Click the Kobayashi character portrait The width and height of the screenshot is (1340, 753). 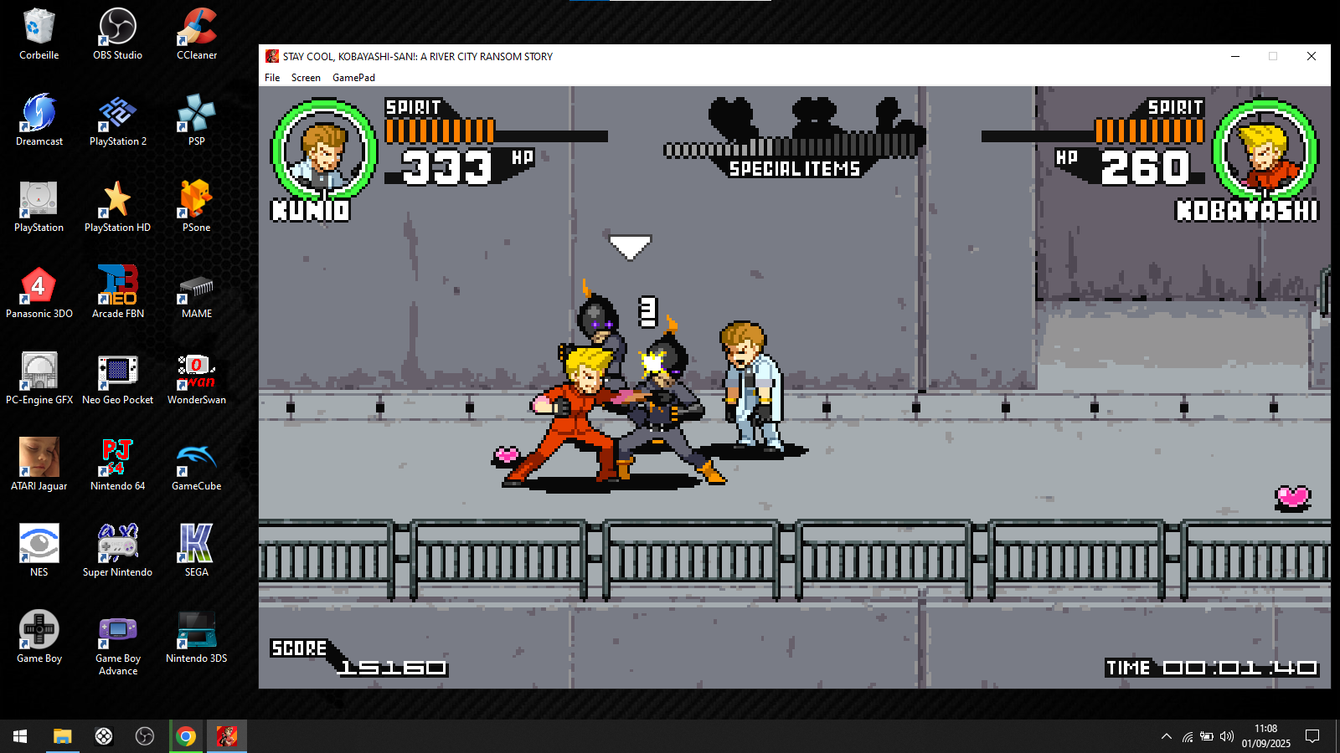1265,151
